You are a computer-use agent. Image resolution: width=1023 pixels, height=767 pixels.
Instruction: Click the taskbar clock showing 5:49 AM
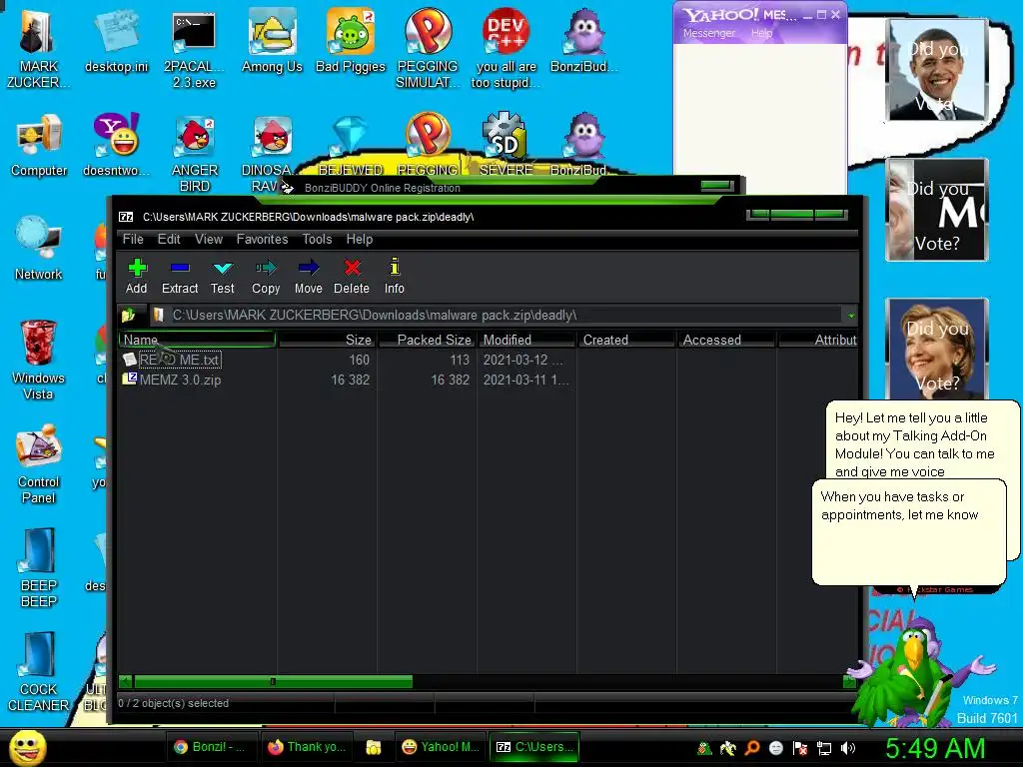coord(935,748)
